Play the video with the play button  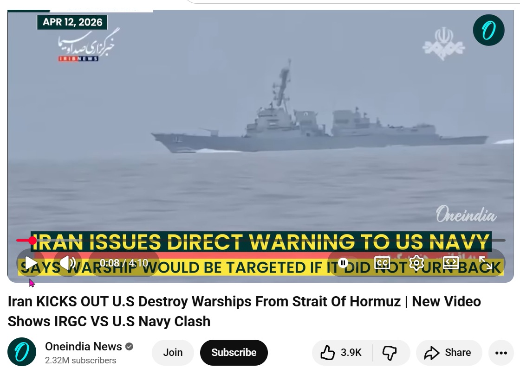[31, 263]
